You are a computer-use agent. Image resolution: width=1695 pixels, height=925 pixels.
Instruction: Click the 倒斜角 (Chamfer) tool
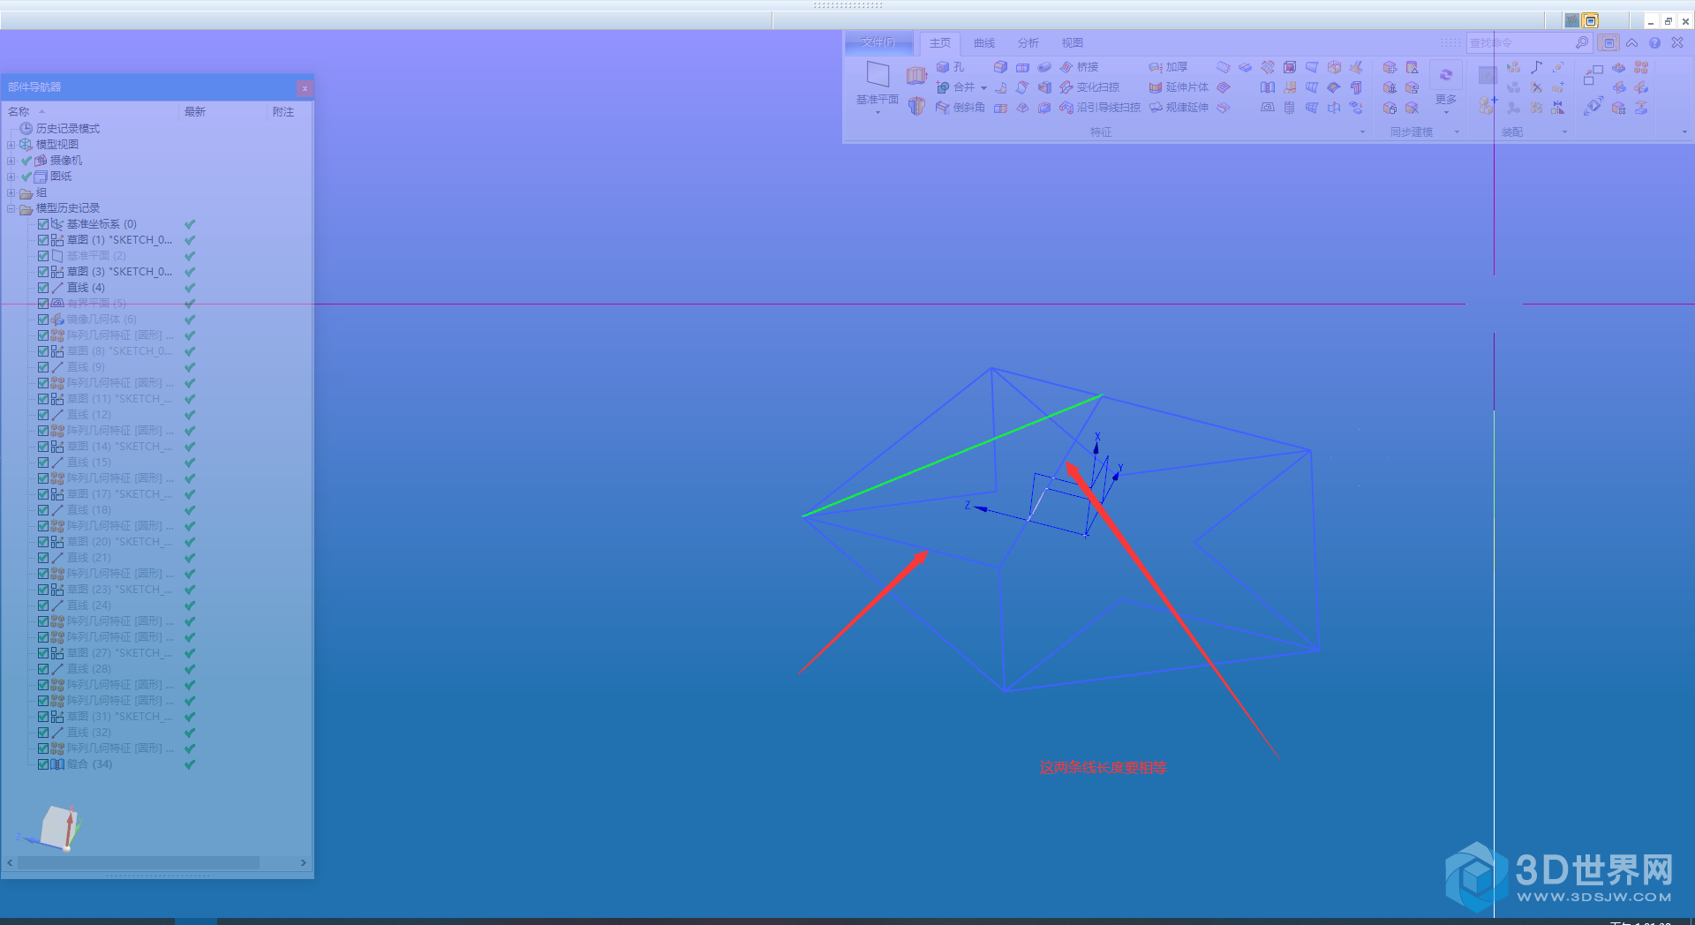[x=960, y=108]
